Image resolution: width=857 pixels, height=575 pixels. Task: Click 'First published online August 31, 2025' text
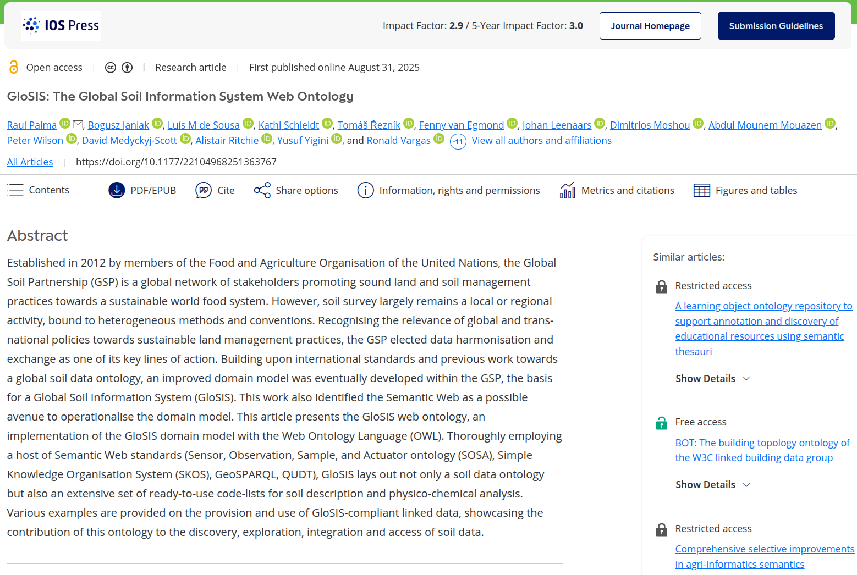pos(334,68)
